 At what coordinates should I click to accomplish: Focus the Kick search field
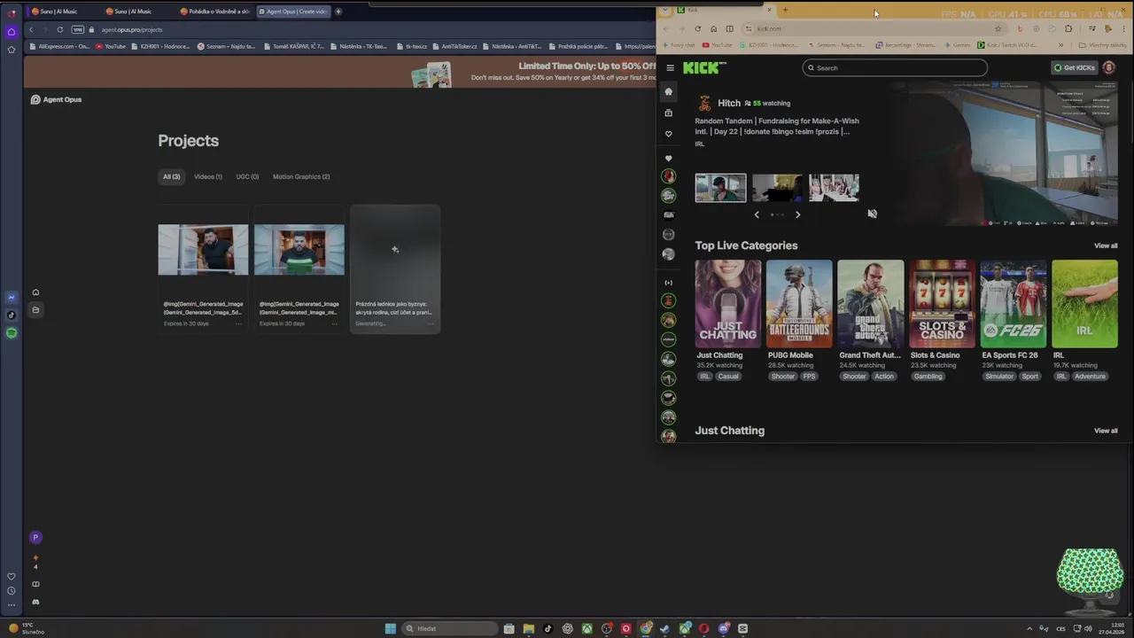(x=895, y=67)
